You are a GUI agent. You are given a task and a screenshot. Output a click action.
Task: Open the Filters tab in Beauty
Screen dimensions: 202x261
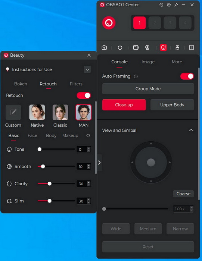(x=76, y=84)
